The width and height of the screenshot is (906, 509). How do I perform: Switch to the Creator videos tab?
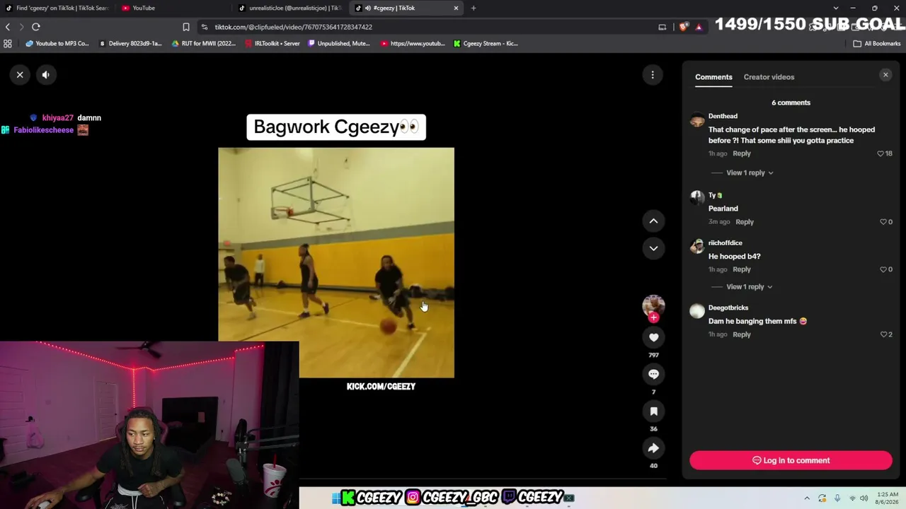coord(769,77)
